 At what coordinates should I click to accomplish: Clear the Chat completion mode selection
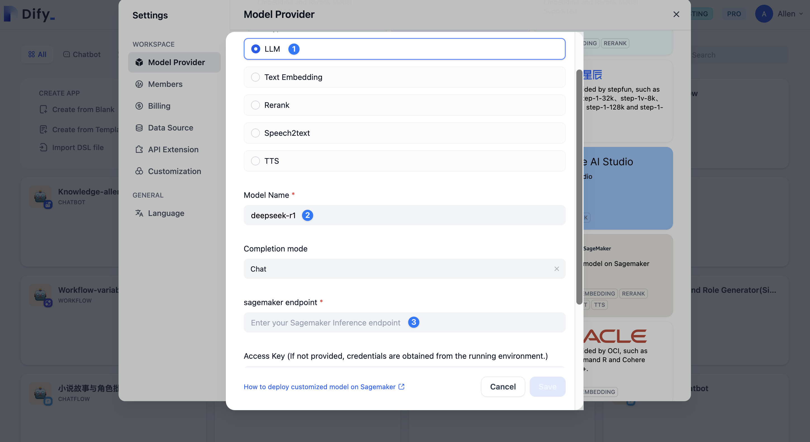[x=556, y=269]
